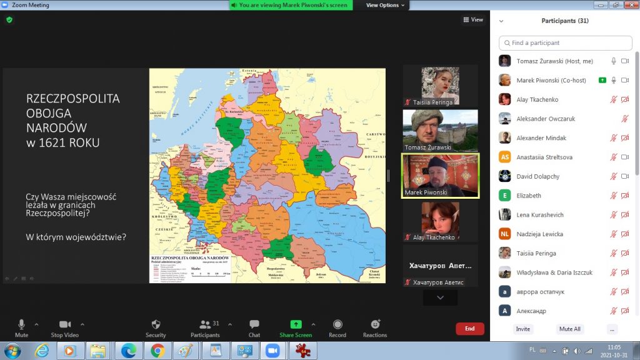Open the more options ellipsis in Participants panel

pyautogui.click(x=612, y=329)
